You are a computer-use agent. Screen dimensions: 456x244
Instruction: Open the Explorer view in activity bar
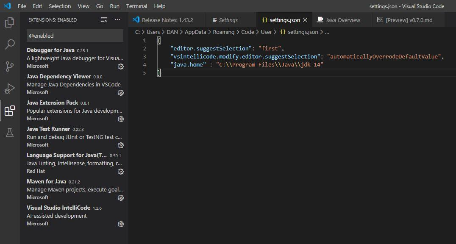(x=10, y=22)
